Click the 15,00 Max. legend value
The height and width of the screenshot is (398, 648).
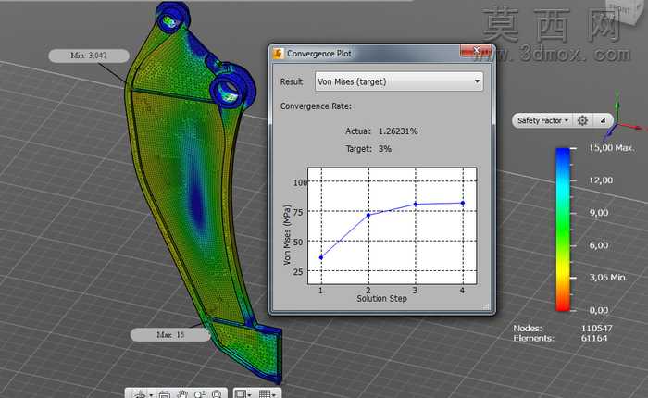[x=611, y=147]
